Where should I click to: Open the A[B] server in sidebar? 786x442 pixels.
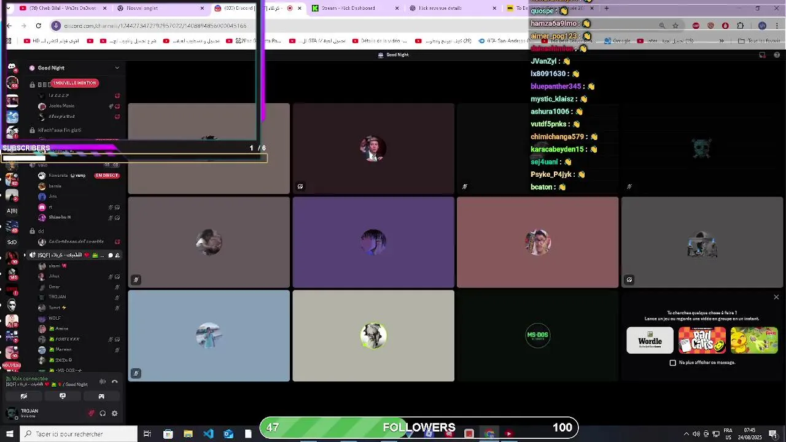[12, 211]
